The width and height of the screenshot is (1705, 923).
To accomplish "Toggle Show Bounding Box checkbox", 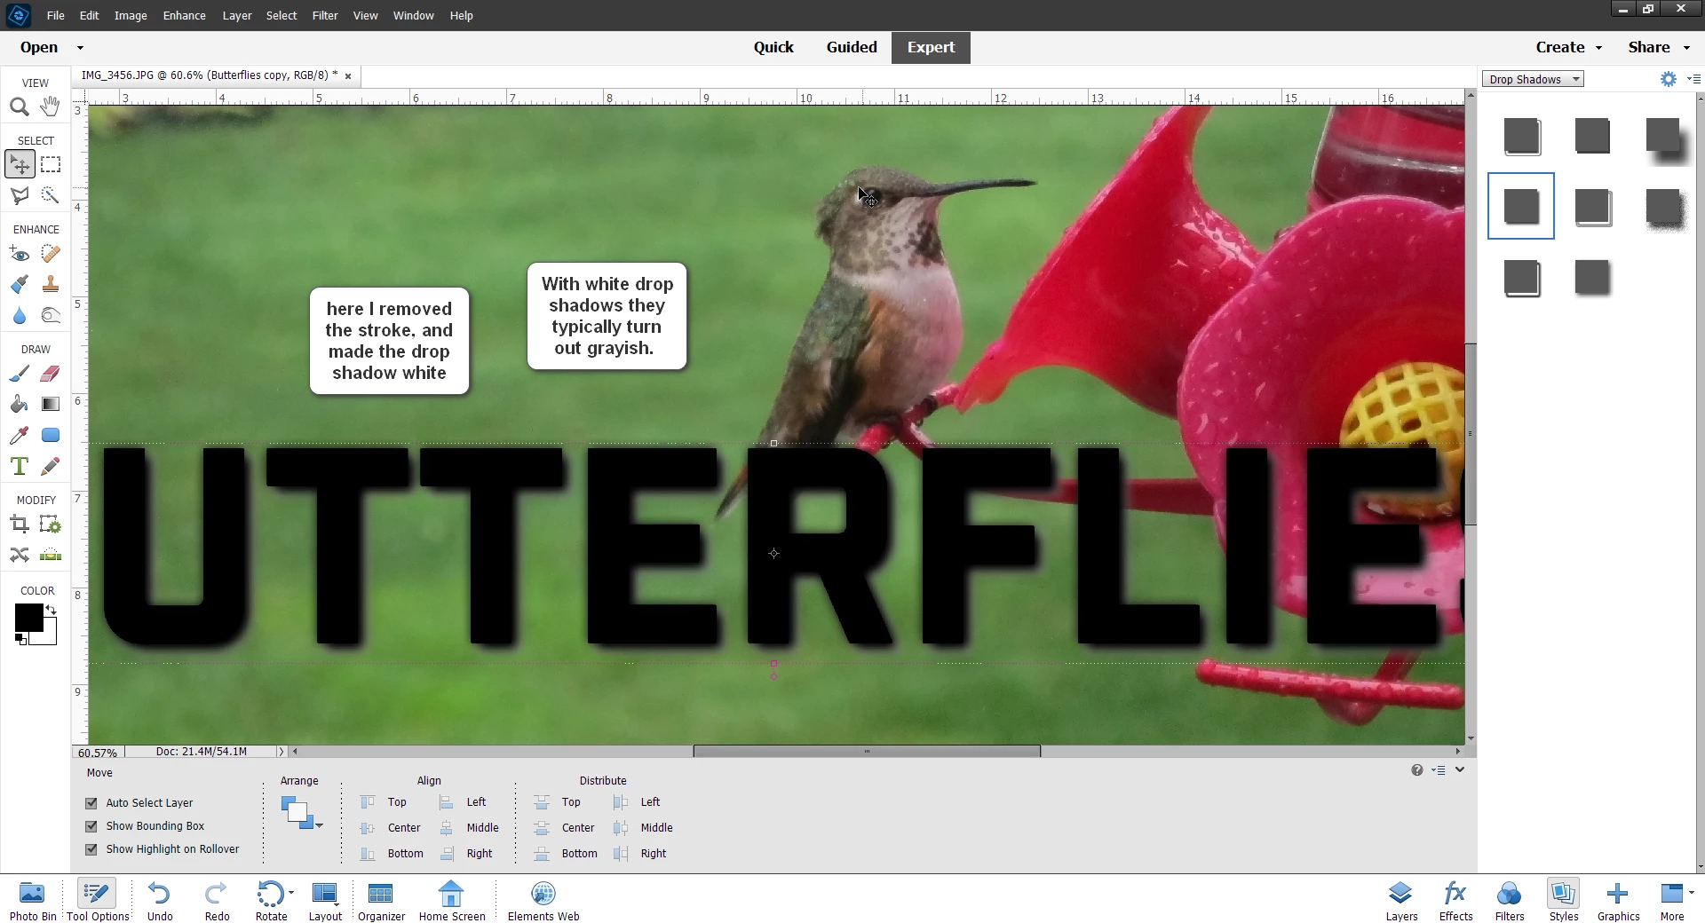I will coord(91,826).
